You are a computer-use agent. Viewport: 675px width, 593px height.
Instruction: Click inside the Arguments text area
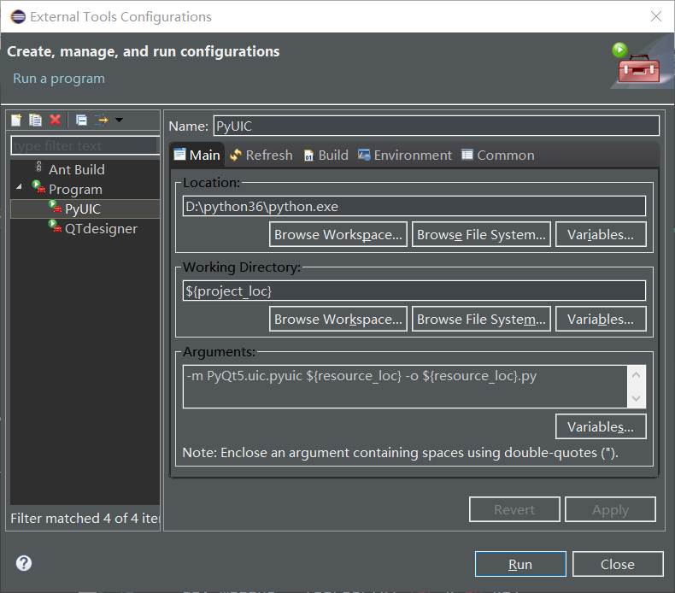tap(405, 386)
